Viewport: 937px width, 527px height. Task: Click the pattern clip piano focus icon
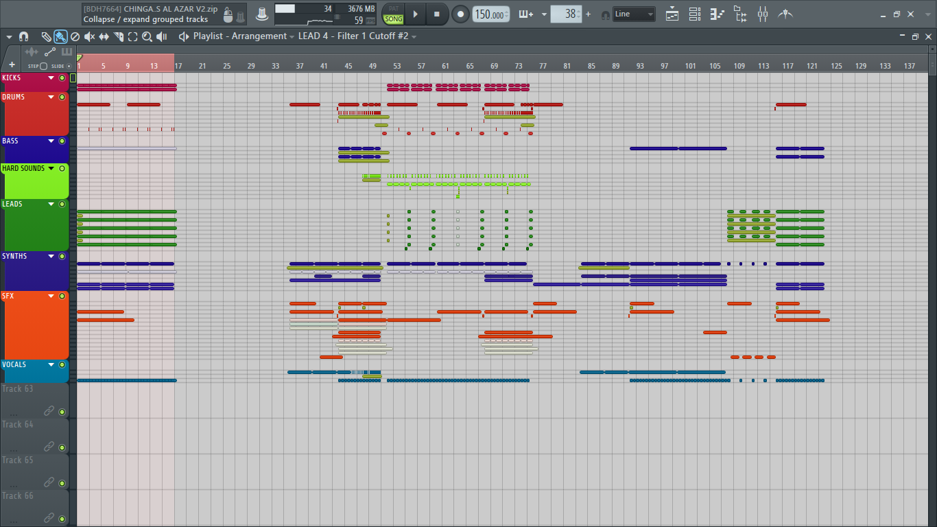point(67,52)
